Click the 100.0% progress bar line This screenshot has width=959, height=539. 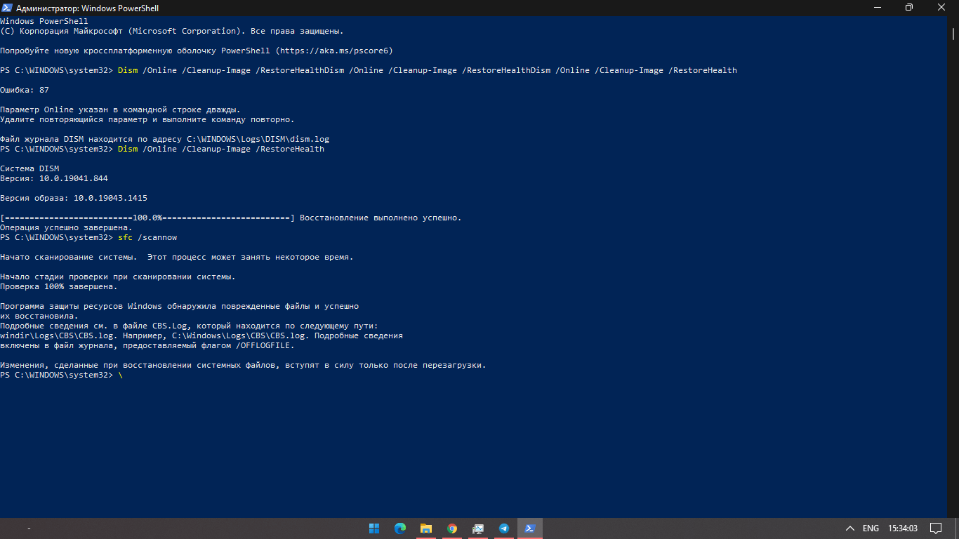click(x=231, y=218)
